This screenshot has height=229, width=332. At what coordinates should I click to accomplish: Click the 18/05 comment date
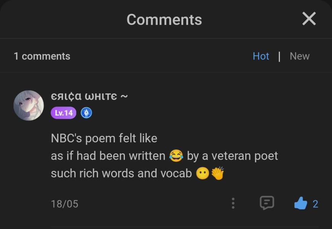[x=64, y=204]
